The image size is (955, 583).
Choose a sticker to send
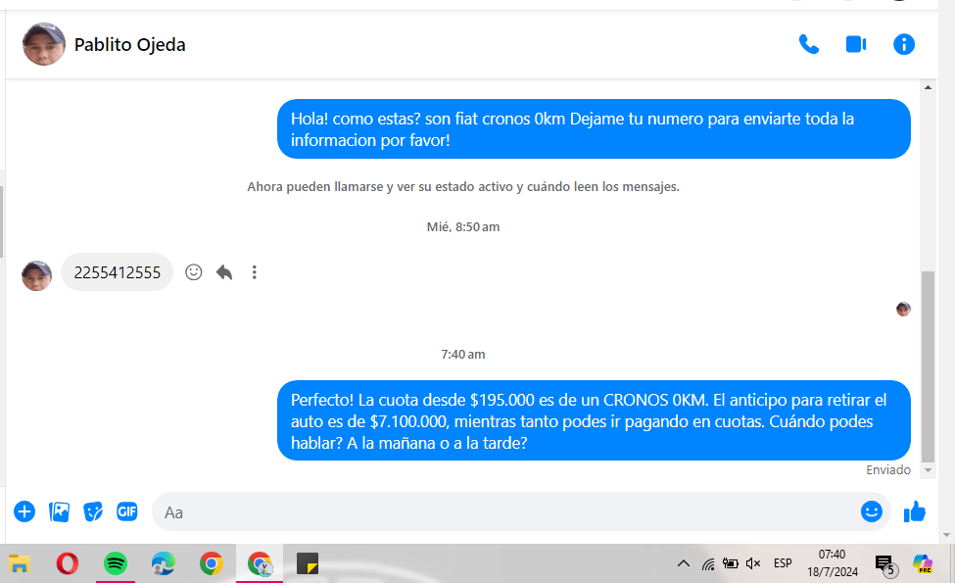(x=93, y=511)
